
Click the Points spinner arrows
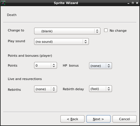click(x=54, y=65)
